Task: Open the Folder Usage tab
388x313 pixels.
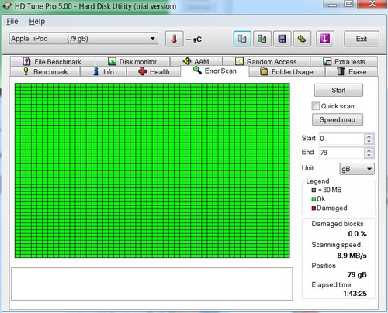Action: [286, 71]
